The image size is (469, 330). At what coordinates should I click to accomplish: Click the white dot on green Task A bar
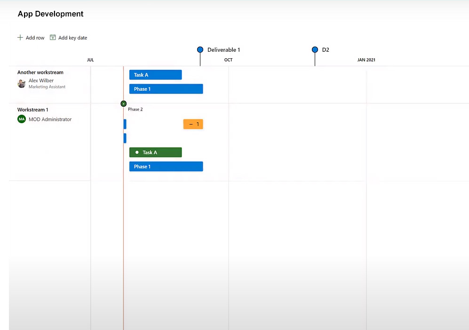point(137,152)
